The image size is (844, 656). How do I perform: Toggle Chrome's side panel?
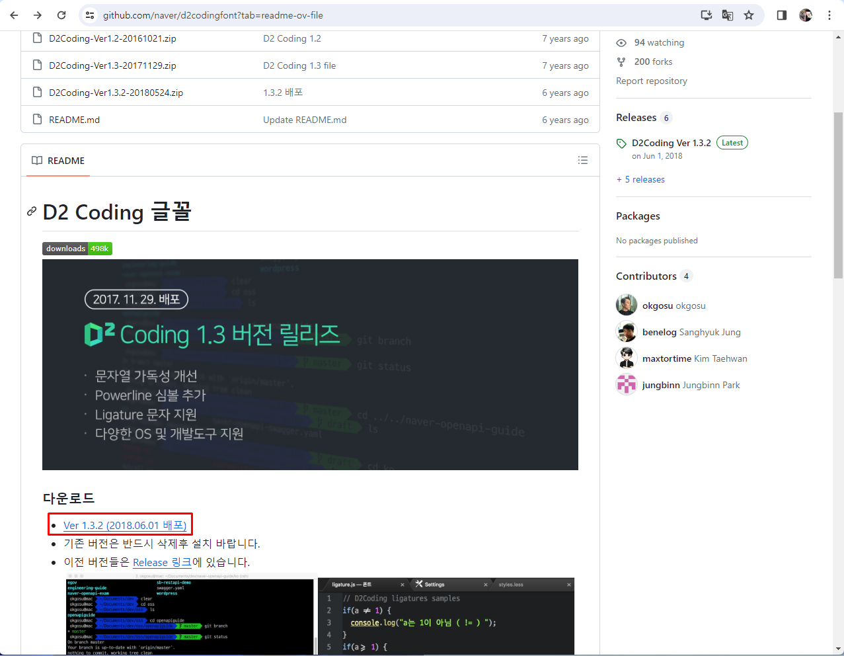pyautogui.click(x=781, y=15)
